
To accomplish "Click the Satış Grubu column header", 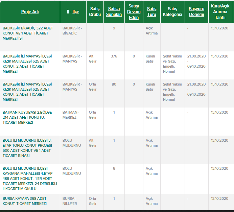I will (95, 12).
